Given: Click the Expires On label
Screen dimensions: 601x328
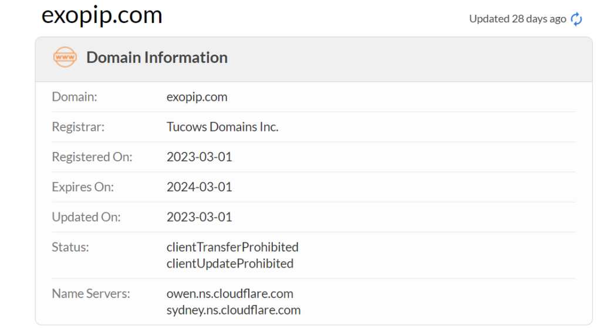Looking at the screenshot, I should [83, 187].
